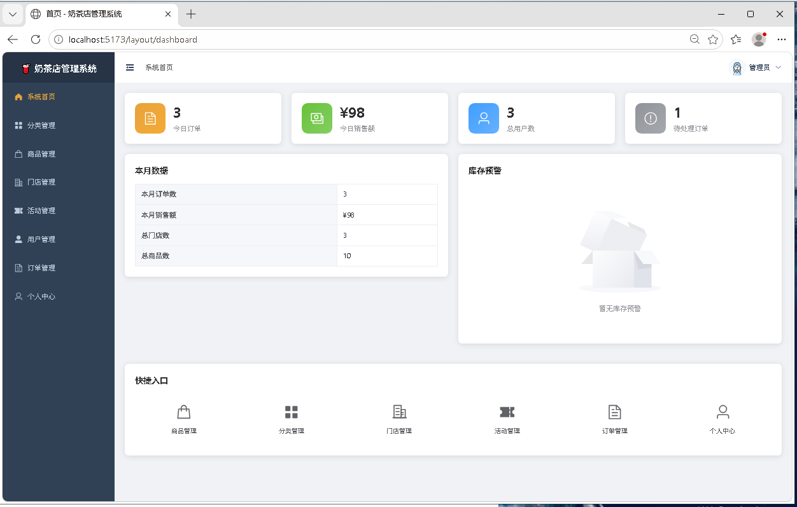Viewport: 797px width, 507px height.
Task: Click the gray 待处理订单 warning icon
Action: tap(651, 118)
